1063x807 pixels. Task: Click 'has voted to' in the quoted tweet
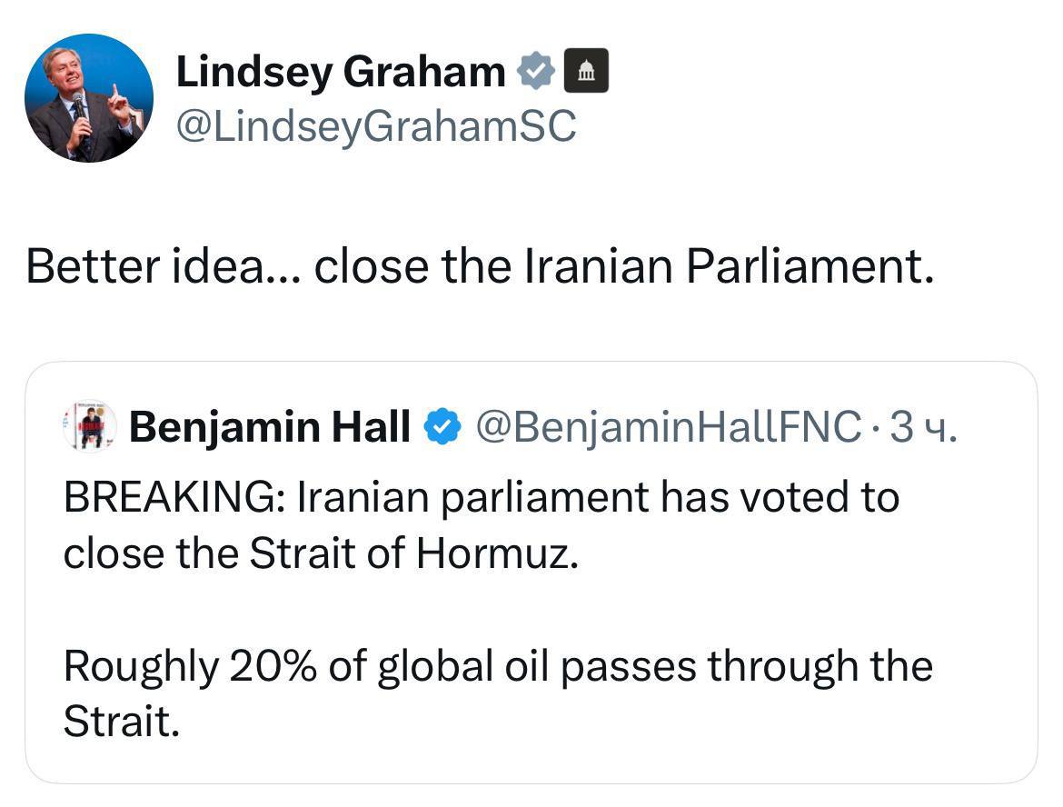coord(780,497)
